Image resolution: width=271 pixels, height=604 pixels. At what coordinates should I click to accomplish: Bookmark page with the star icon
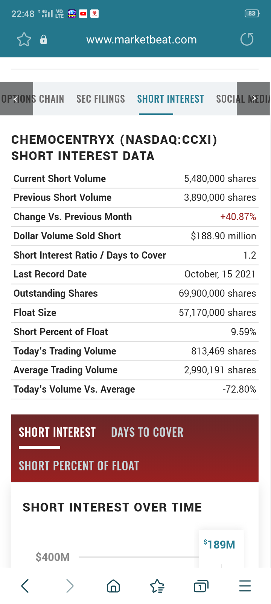[24, 40]
